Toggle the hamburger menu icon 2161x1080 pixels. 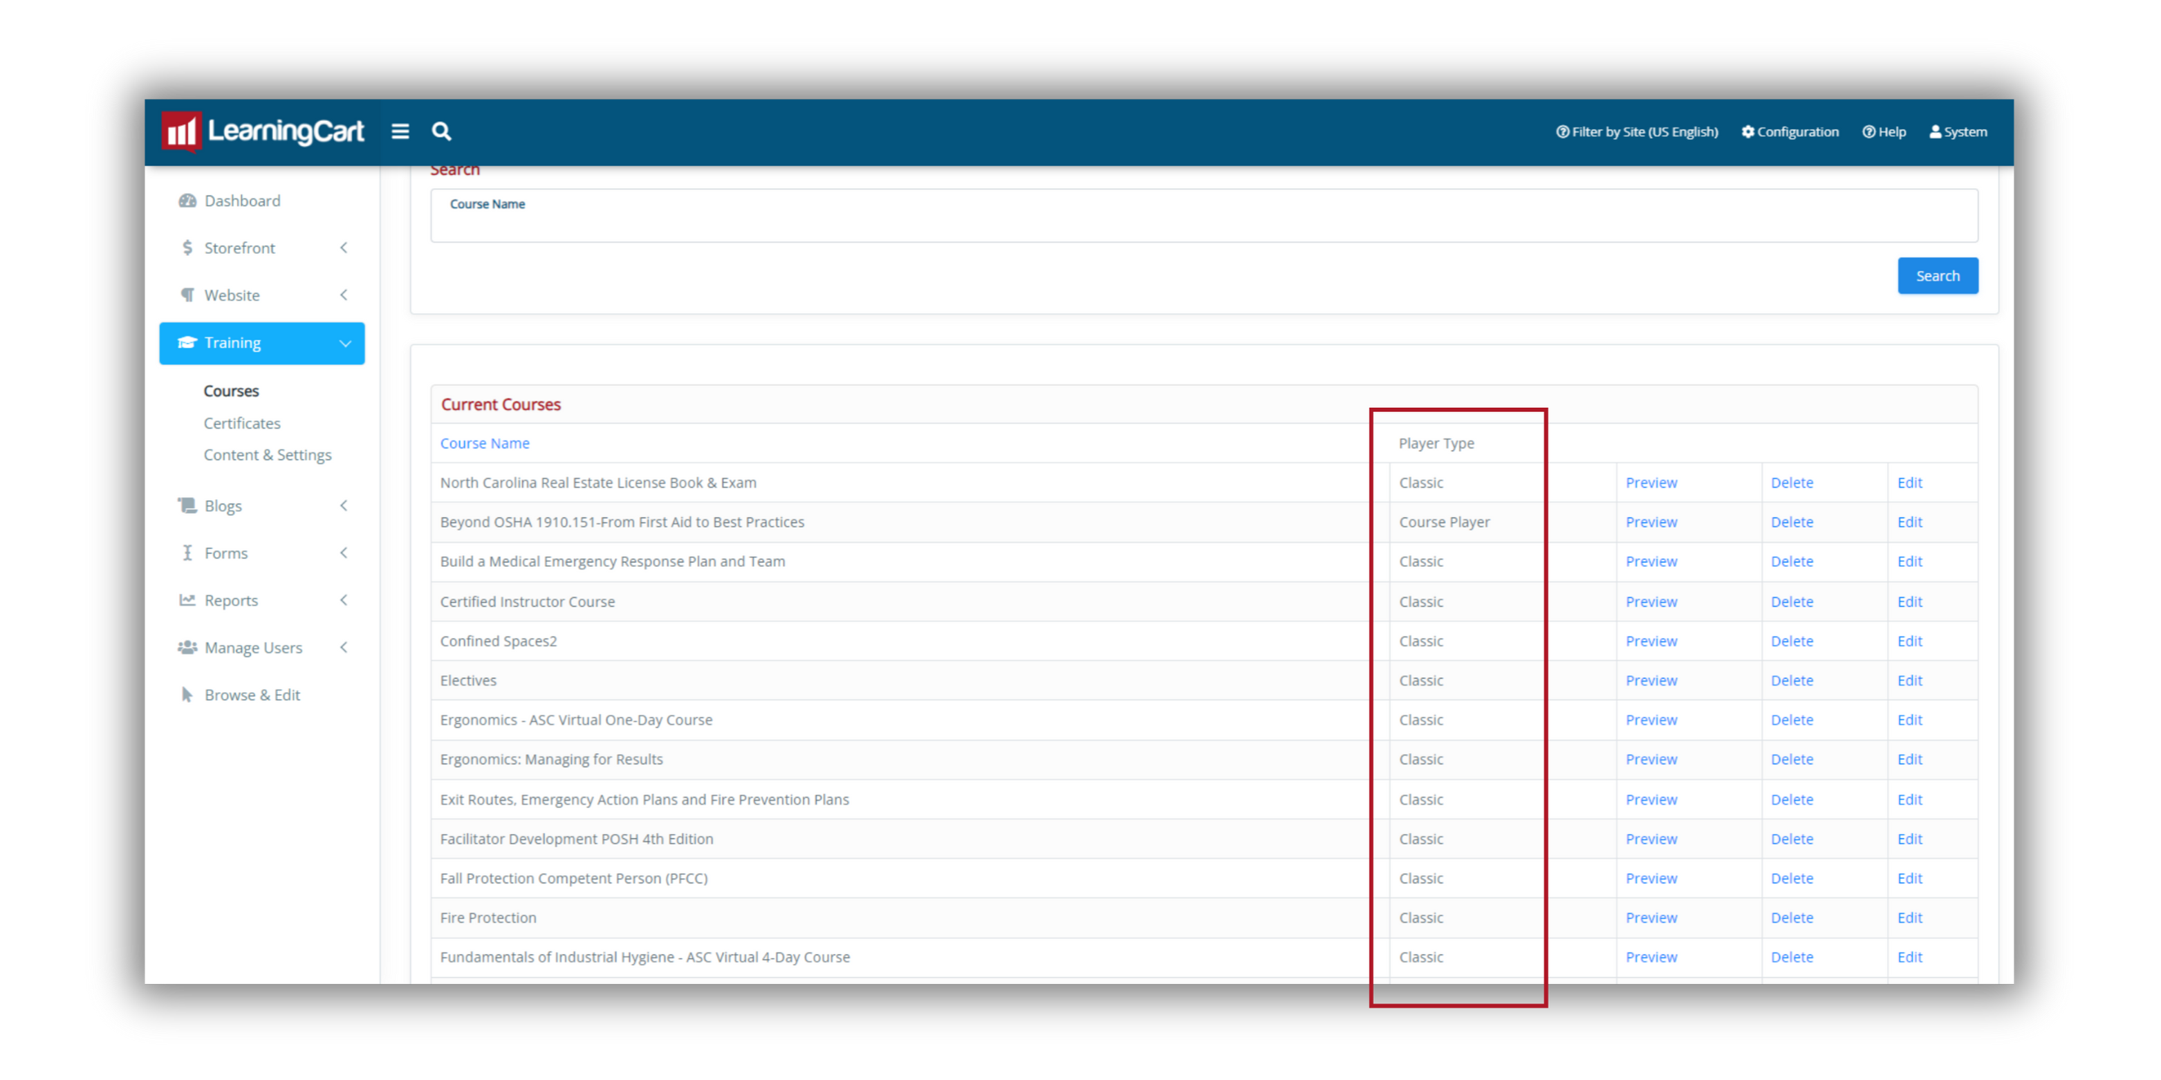tap(400, 131)
